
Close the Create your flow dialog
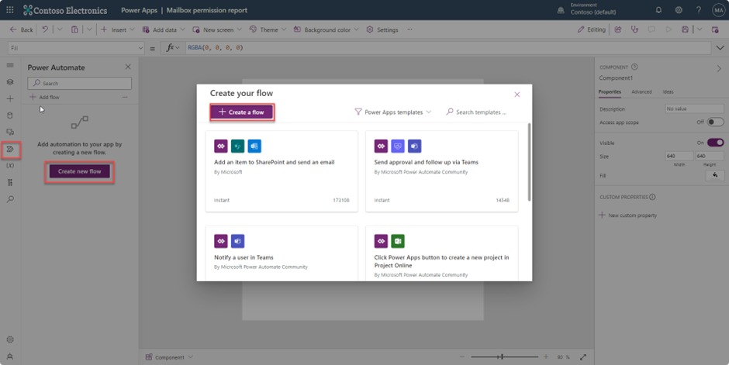517,95
